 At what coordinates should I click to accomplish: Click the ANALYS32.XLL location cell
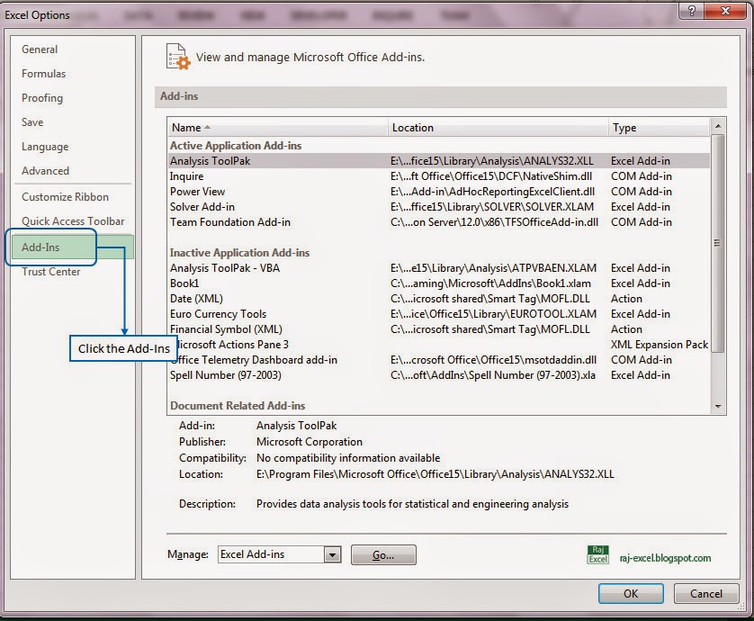(x=492, y=161)
